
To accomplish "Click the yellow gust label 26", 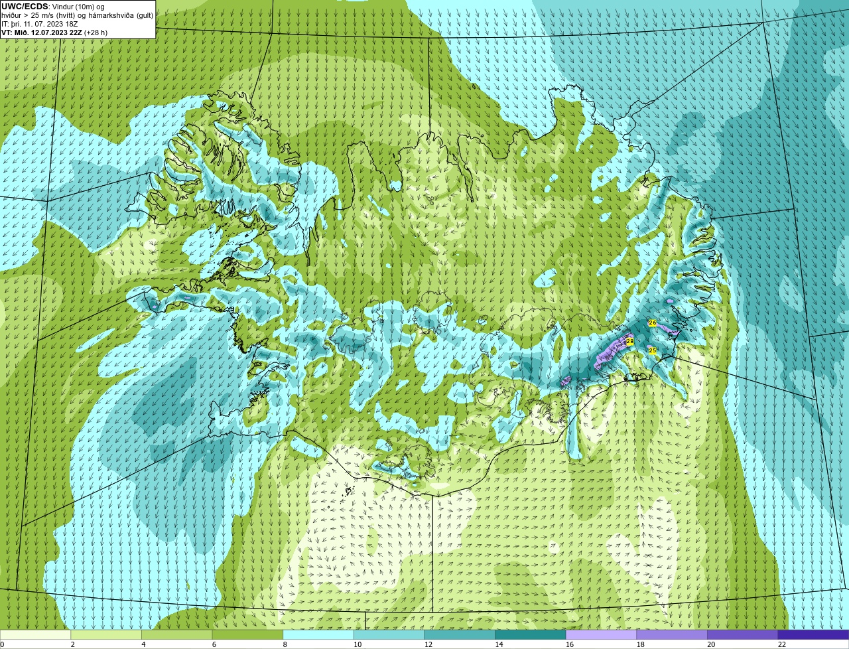I will coord(653,323).
